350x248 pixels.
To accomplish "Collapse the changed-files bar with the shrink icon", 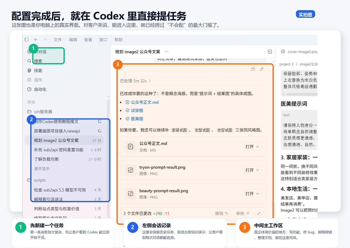I will click(x=259, y=214).
